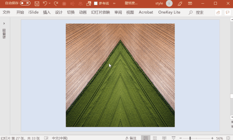This screenshot has width=233, height=140.
Task: Click the spell check status icon
Action: click(x=46, y=138)
